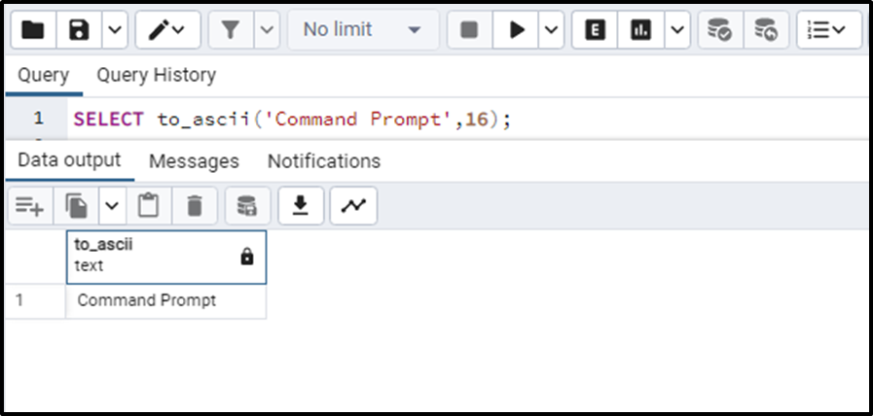Run Explain Analyze chart icon

(x=640, y=30)
